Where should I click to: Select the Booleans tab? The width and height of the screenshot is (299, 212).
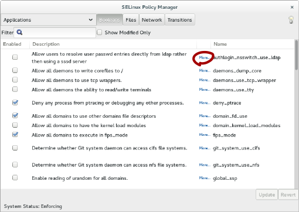pyautogui.click(x=110, y=20)
